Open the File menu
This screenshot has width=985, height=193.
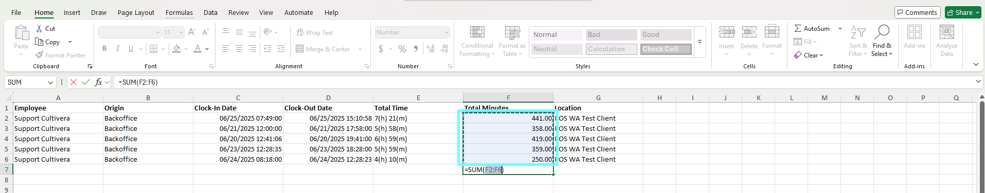pos(16,12)
